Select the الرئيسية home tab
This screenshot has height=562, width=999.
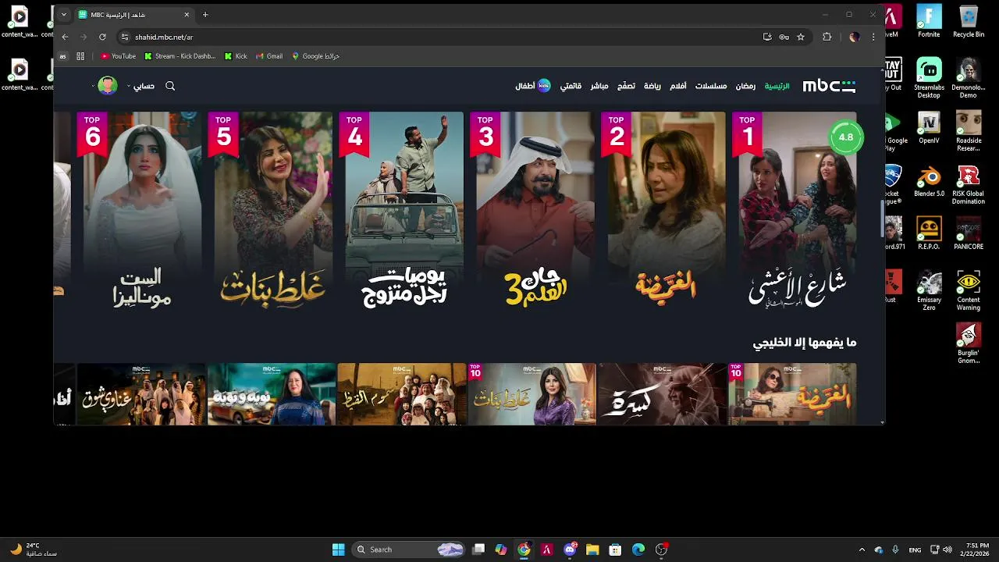777,86
